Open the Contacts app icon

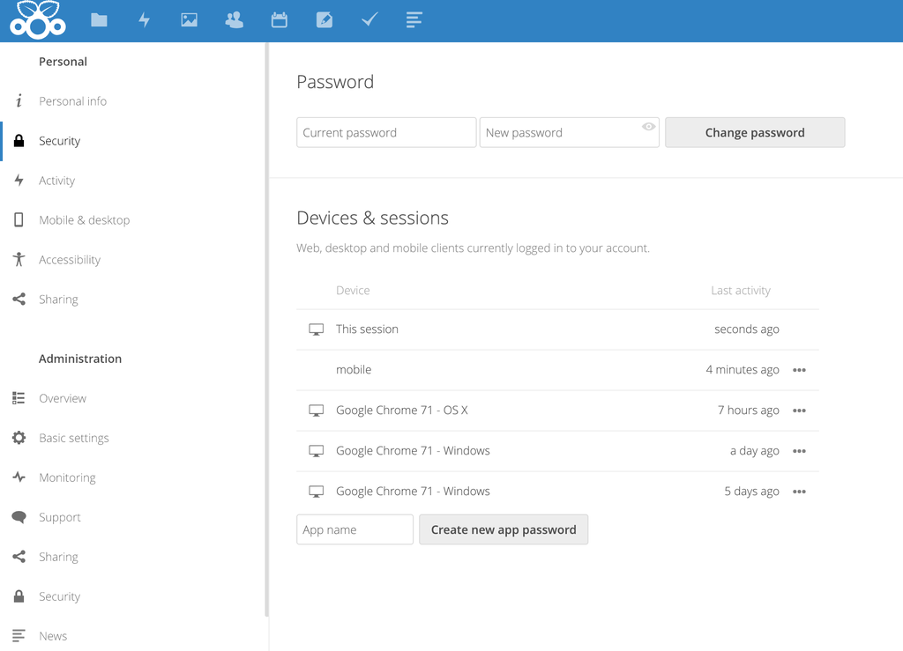point(234,19)
